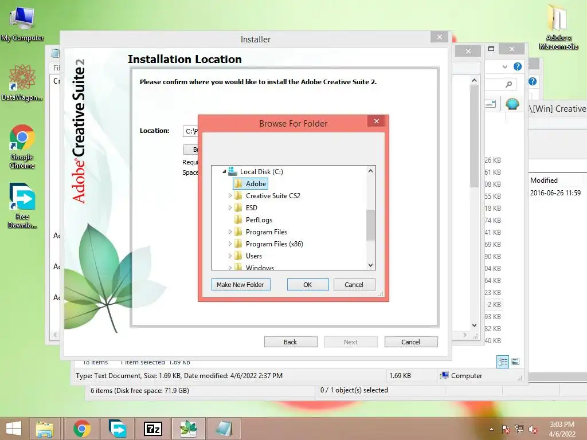
Task: Click the disk free space status text
Action: pos(140,391)
